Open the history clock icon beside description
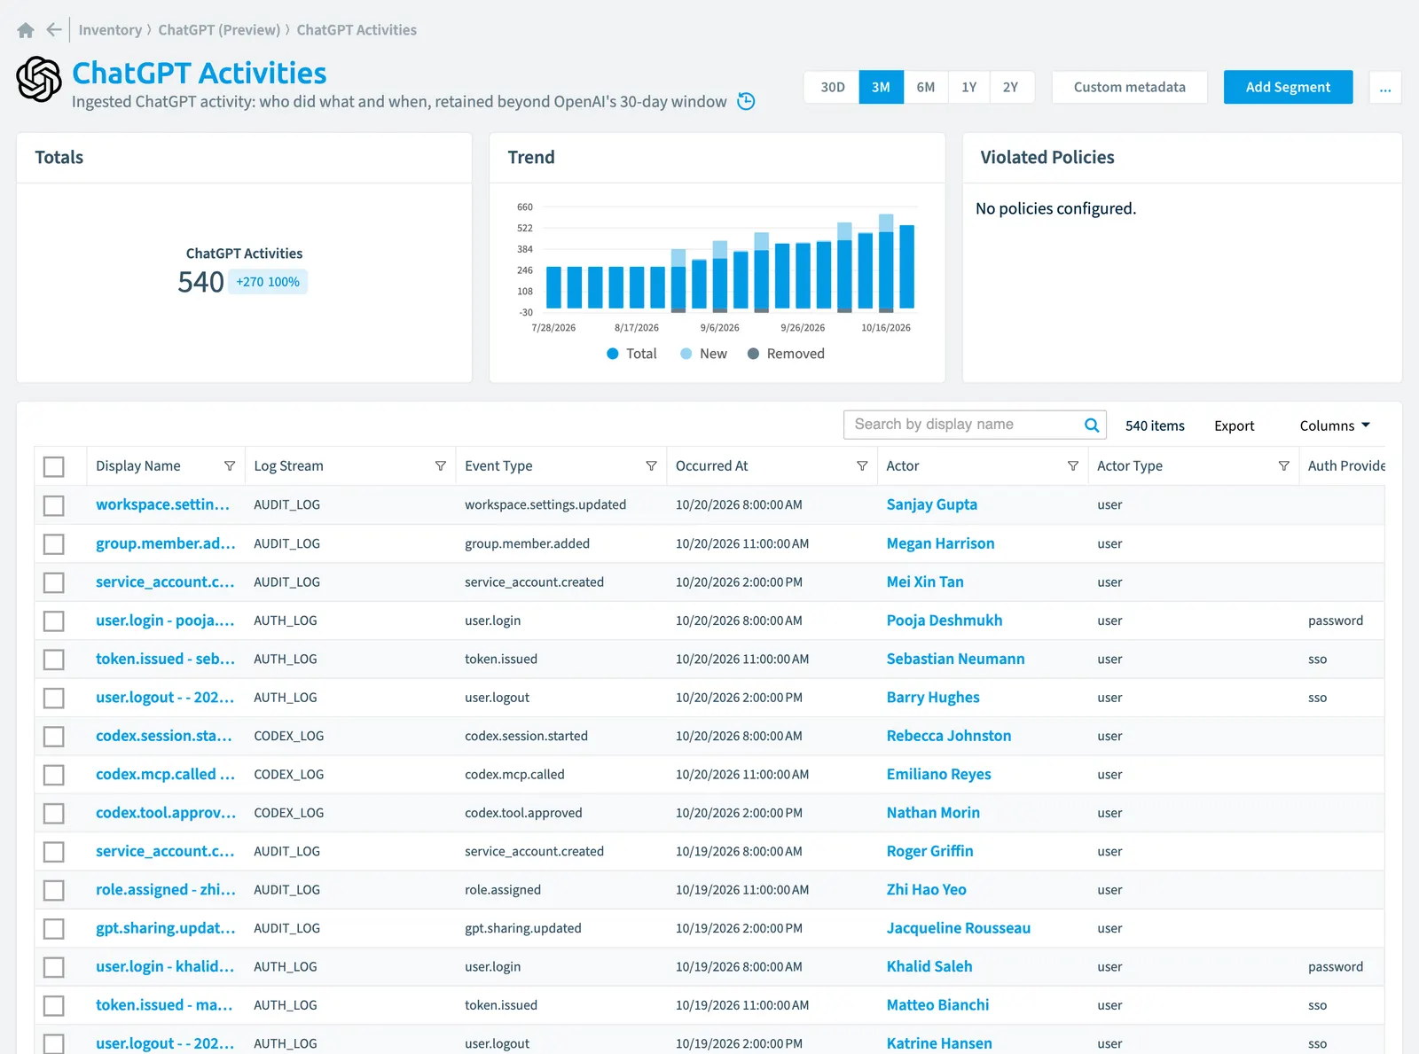1419x1054 pixels. tap(747, 101)
